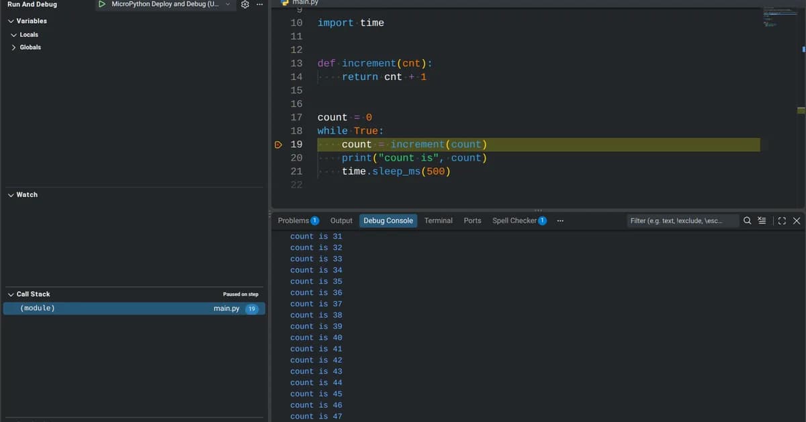This screenshot has width=806, height=422.
Task: Click the 'count = 0' line
Action: [345, 117]
